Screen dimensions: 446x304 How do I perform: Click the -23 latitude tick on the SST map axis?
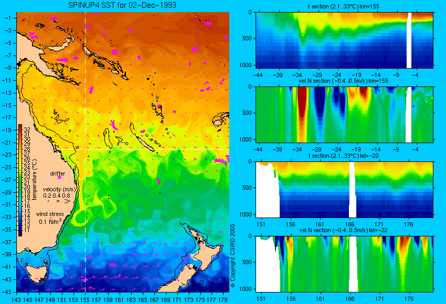[x=8, y=155]
